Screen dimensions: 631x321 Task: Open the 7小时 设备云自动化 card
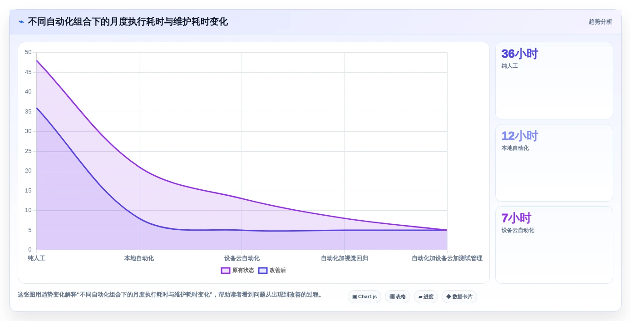(x=554, y=245)
